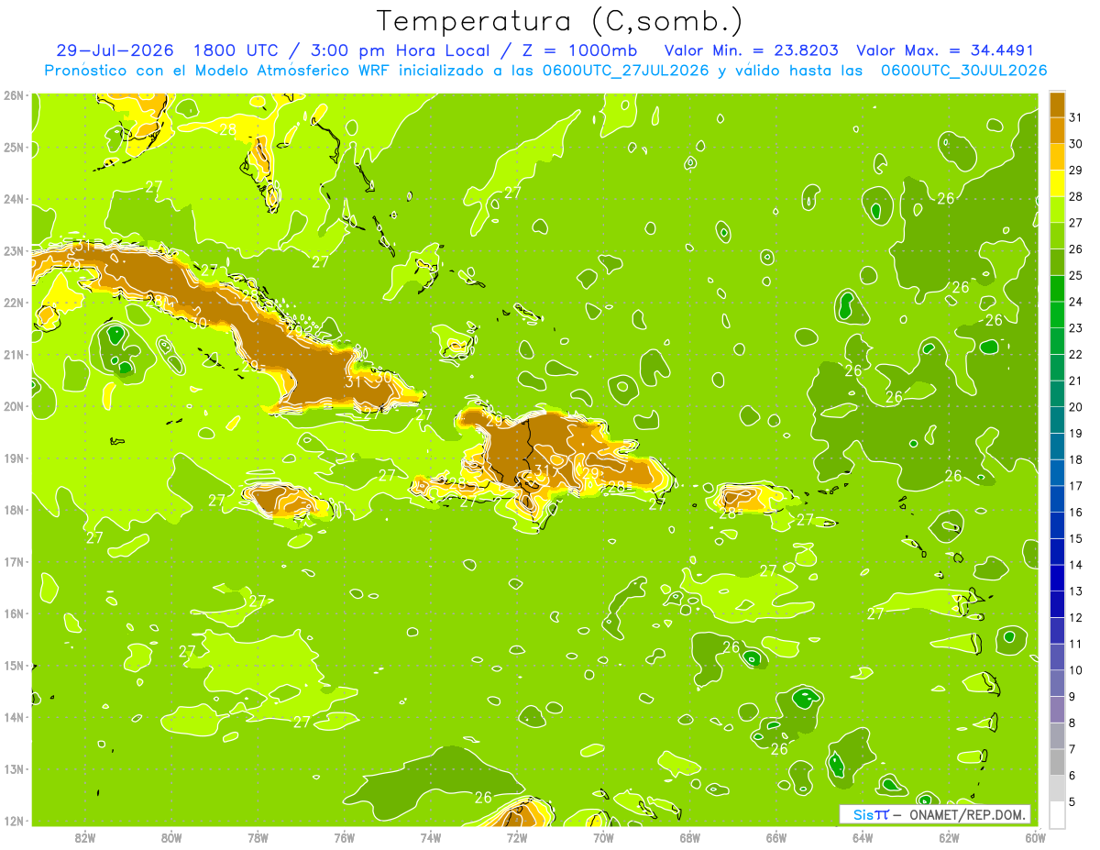Viewport: 1100px width, 850px height.
Task: Click the '66W' longitude axis label
Action: [x=775, y=837]
